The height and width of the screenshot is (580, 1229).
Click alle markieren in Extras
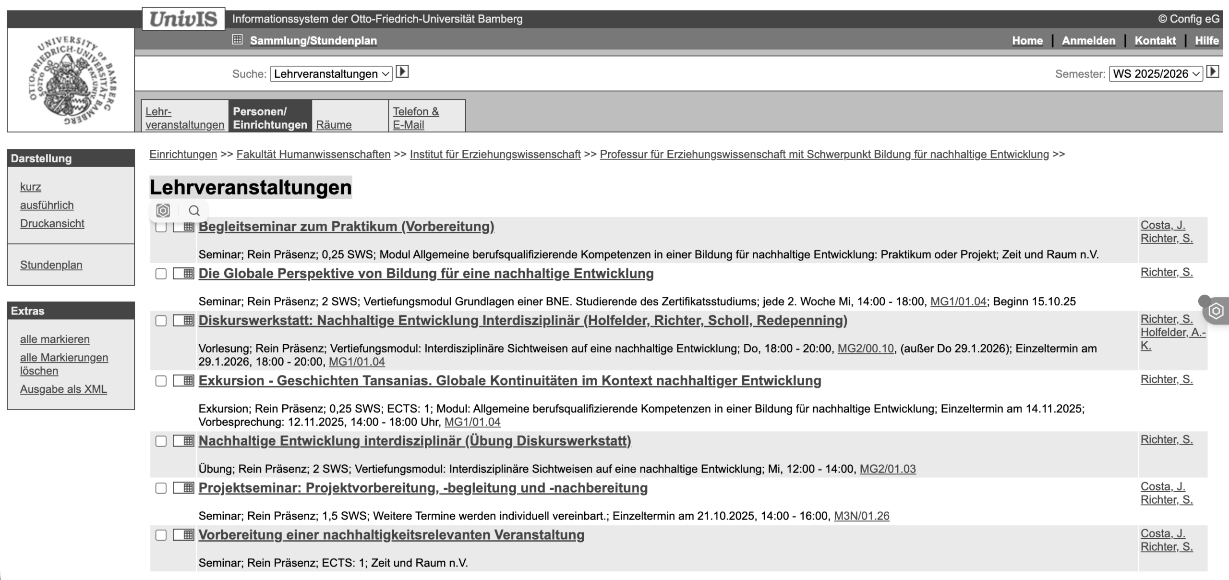coord(55,339)
